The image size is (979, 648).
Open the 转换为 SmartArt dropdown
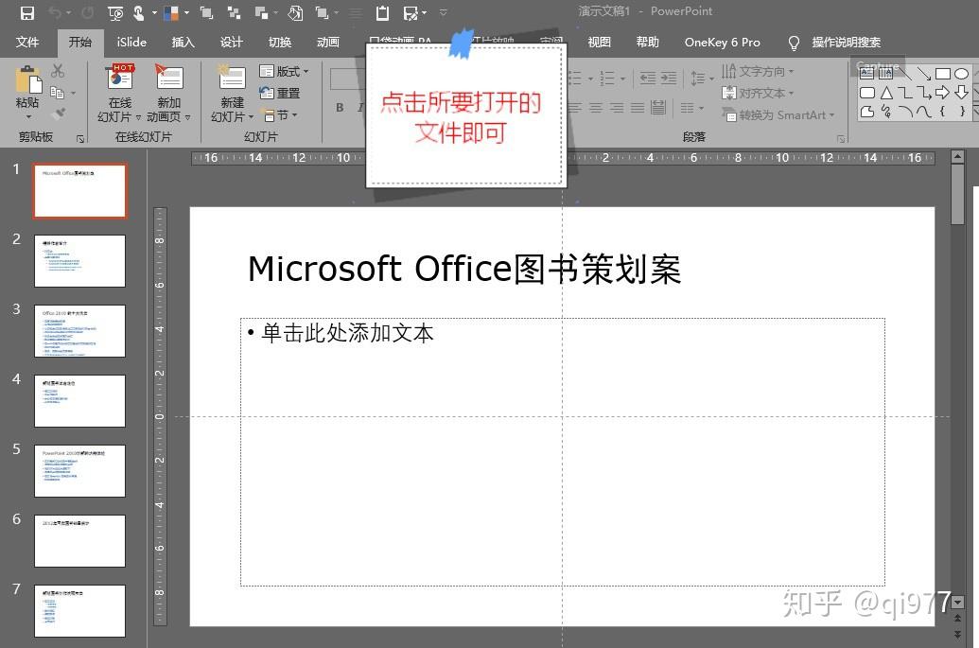point(778,114)
